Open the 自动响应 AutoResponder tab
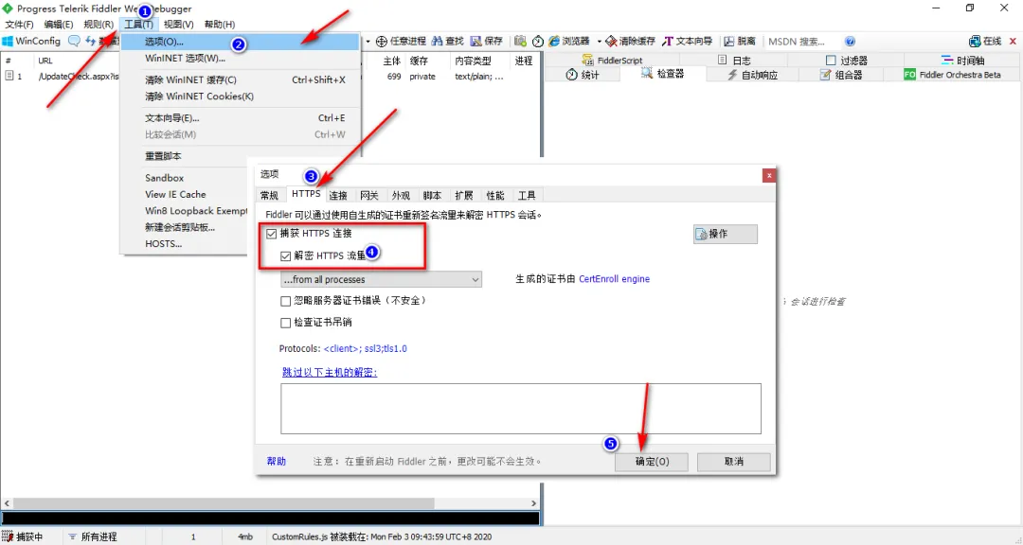The height and width of the screenshot is (545, 1023). coord(752,75)
